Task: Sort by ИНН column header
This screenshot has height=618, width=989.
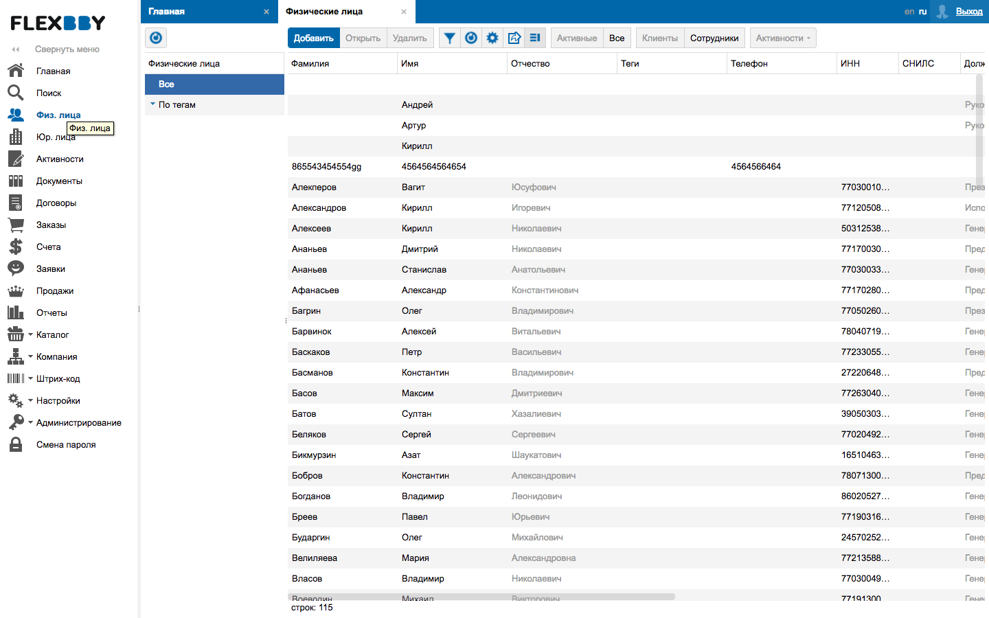Action: point(867,63)
